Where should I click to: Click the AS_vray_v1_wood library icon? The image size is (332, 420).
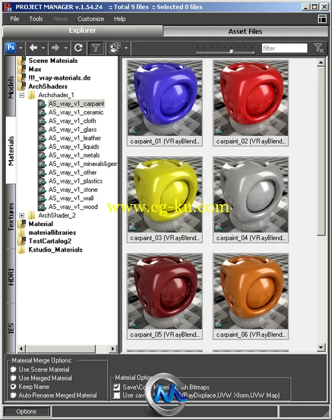point(42,207)
